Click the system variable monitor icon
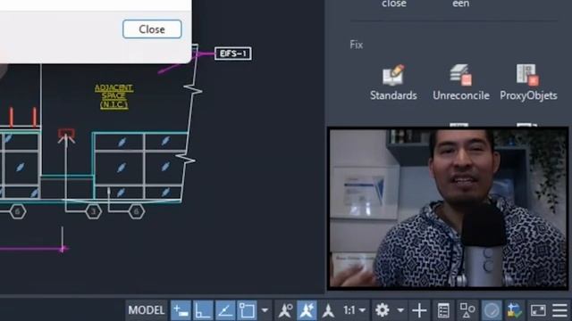 coord(515,310)
